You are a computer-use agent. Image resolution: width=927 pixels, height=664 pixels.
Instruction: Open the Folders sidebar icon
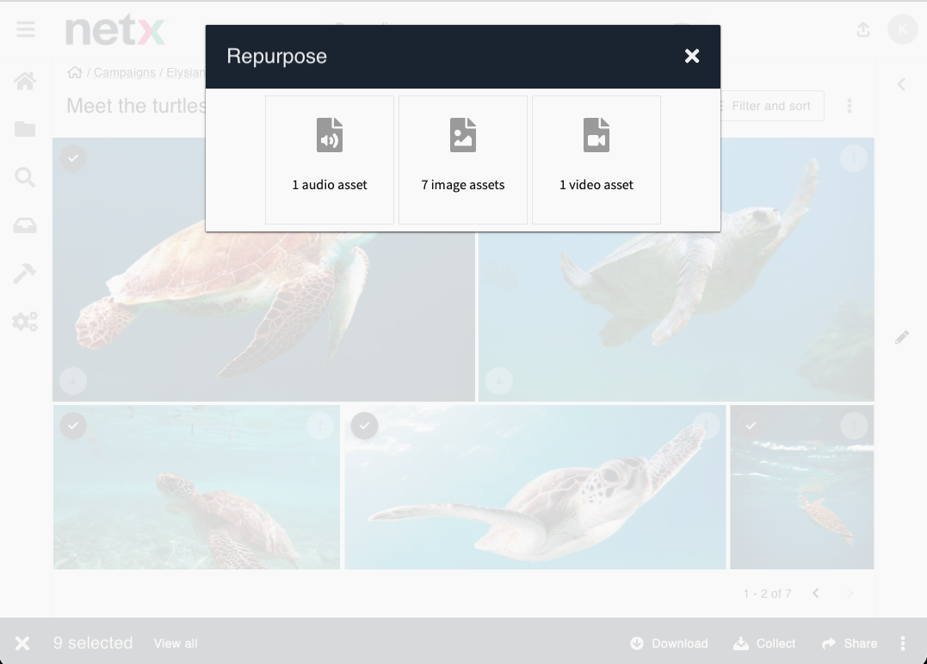coord(25,129)
